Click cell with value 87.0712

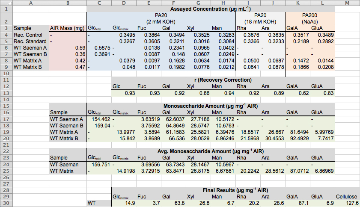point(298,171)
